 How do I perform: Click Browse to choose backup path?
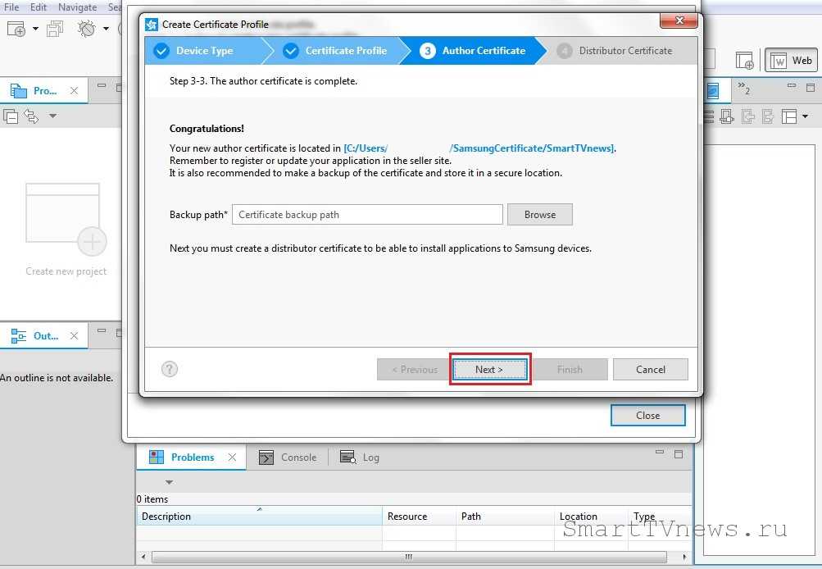pos(539,215)
